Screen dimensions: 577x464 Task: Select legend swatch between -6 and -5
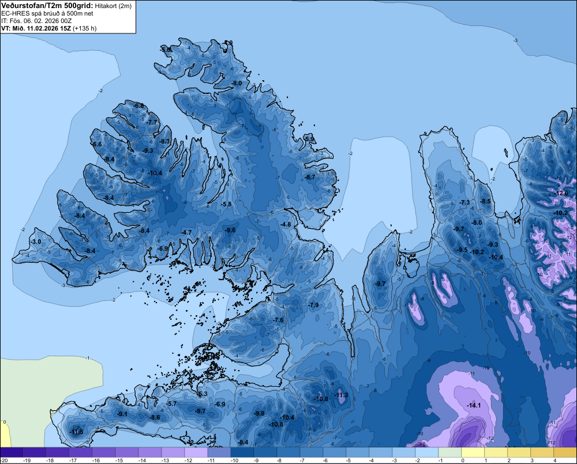(335, 452)
